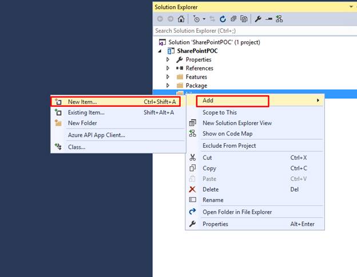
Task: Open Solution Explorer window options dropdown
Action: (x=351, y=7)
